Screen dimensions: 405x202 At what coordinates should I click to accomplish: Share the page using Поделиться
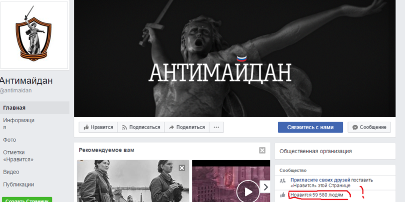tap(186, 127)
